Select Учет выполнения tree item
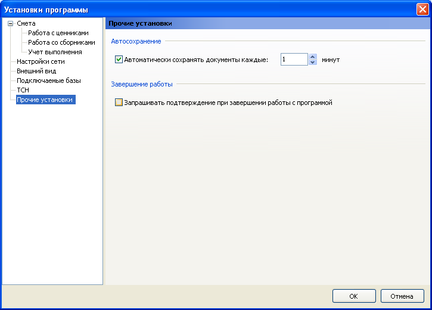The image size is (432, 310). click(x=55, y=52)
